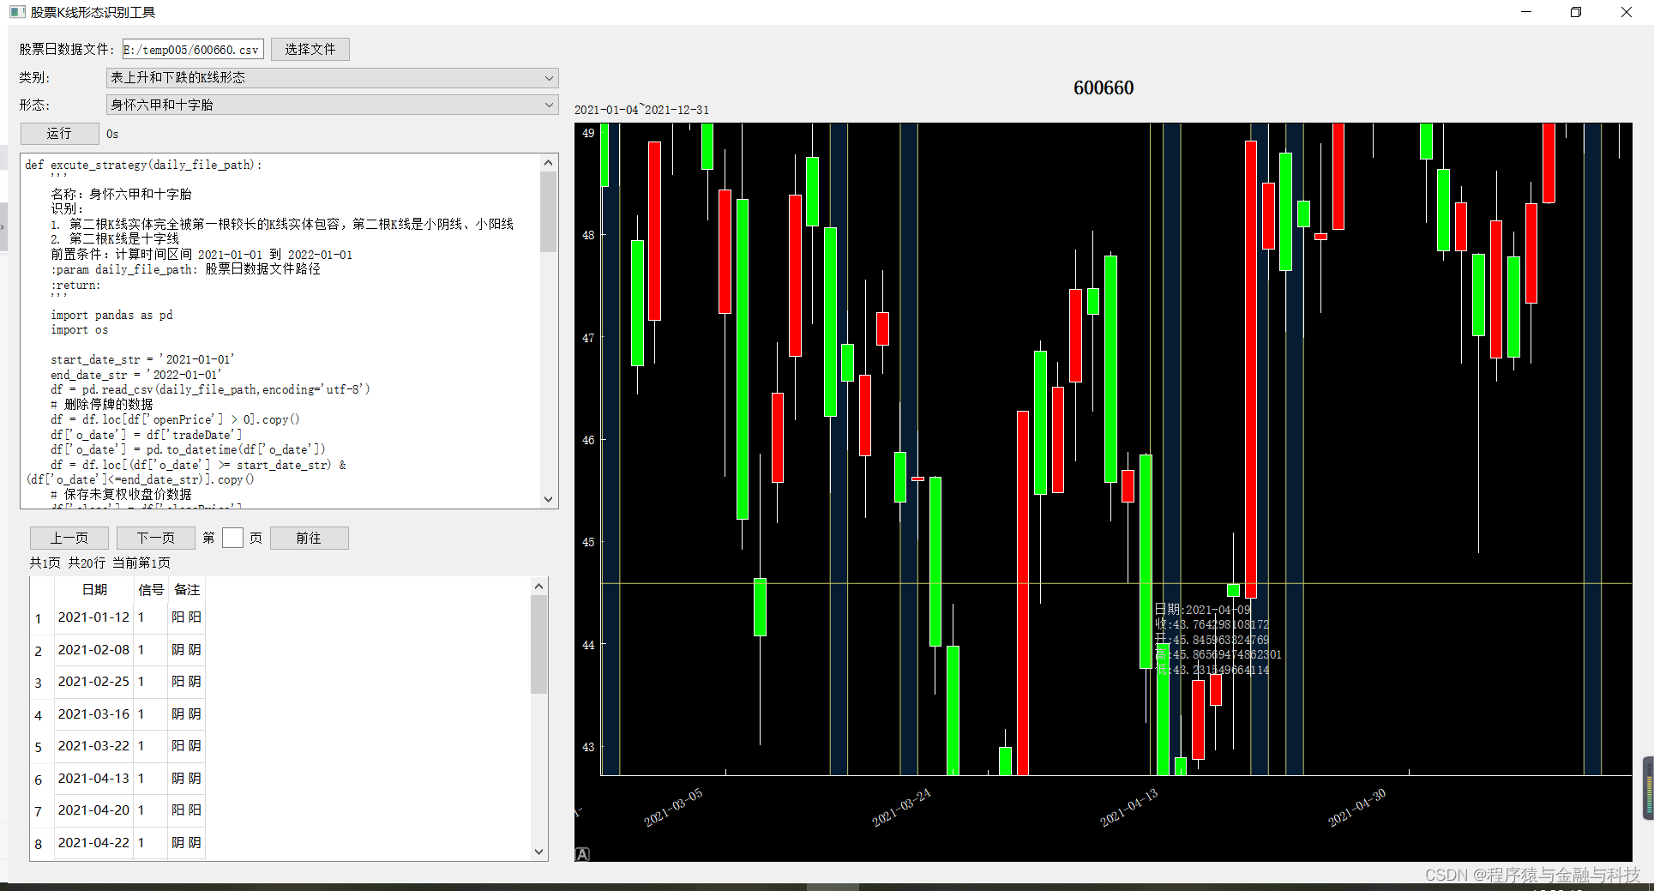Minimize the window using the title bar button

[1526, 12]
